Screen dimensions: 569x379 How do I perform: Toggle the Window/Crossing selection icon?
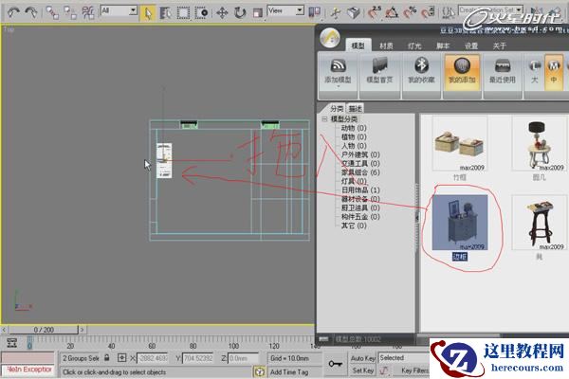click(201, 13)
